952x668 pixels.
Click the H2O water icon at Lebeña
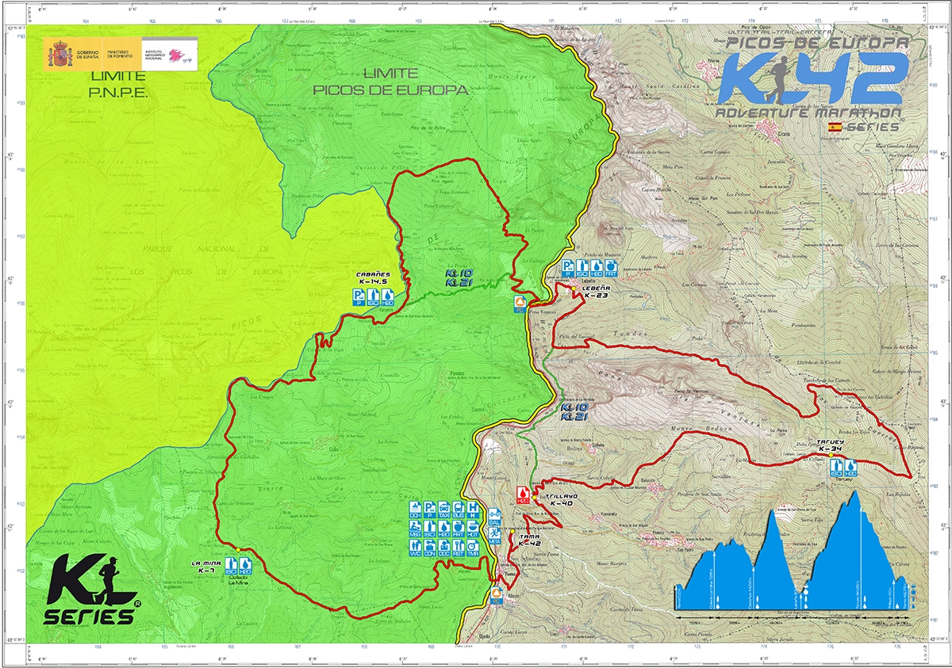click(597, 269)
